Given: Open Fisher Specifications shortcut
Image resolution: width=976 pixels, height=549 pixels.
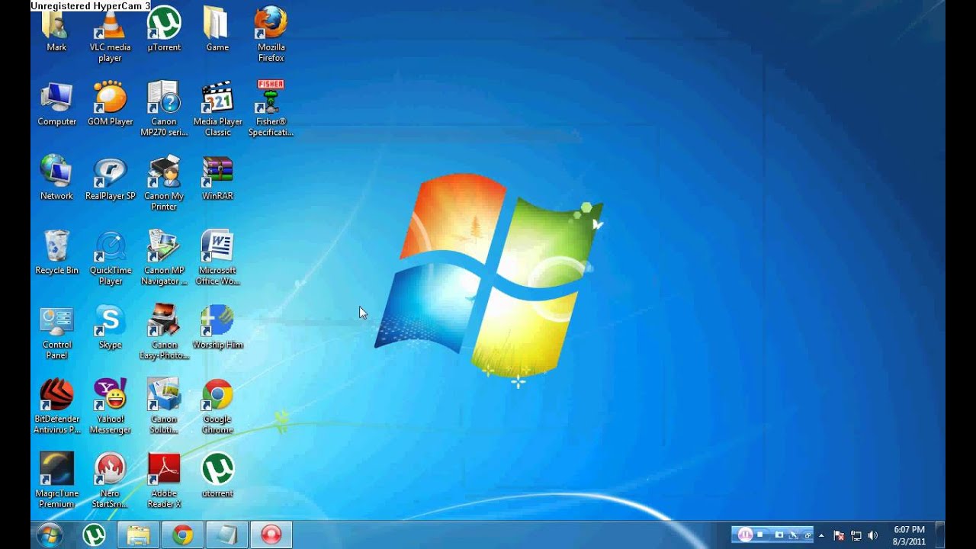Looking at the screenshot, I should click(271, 109).
